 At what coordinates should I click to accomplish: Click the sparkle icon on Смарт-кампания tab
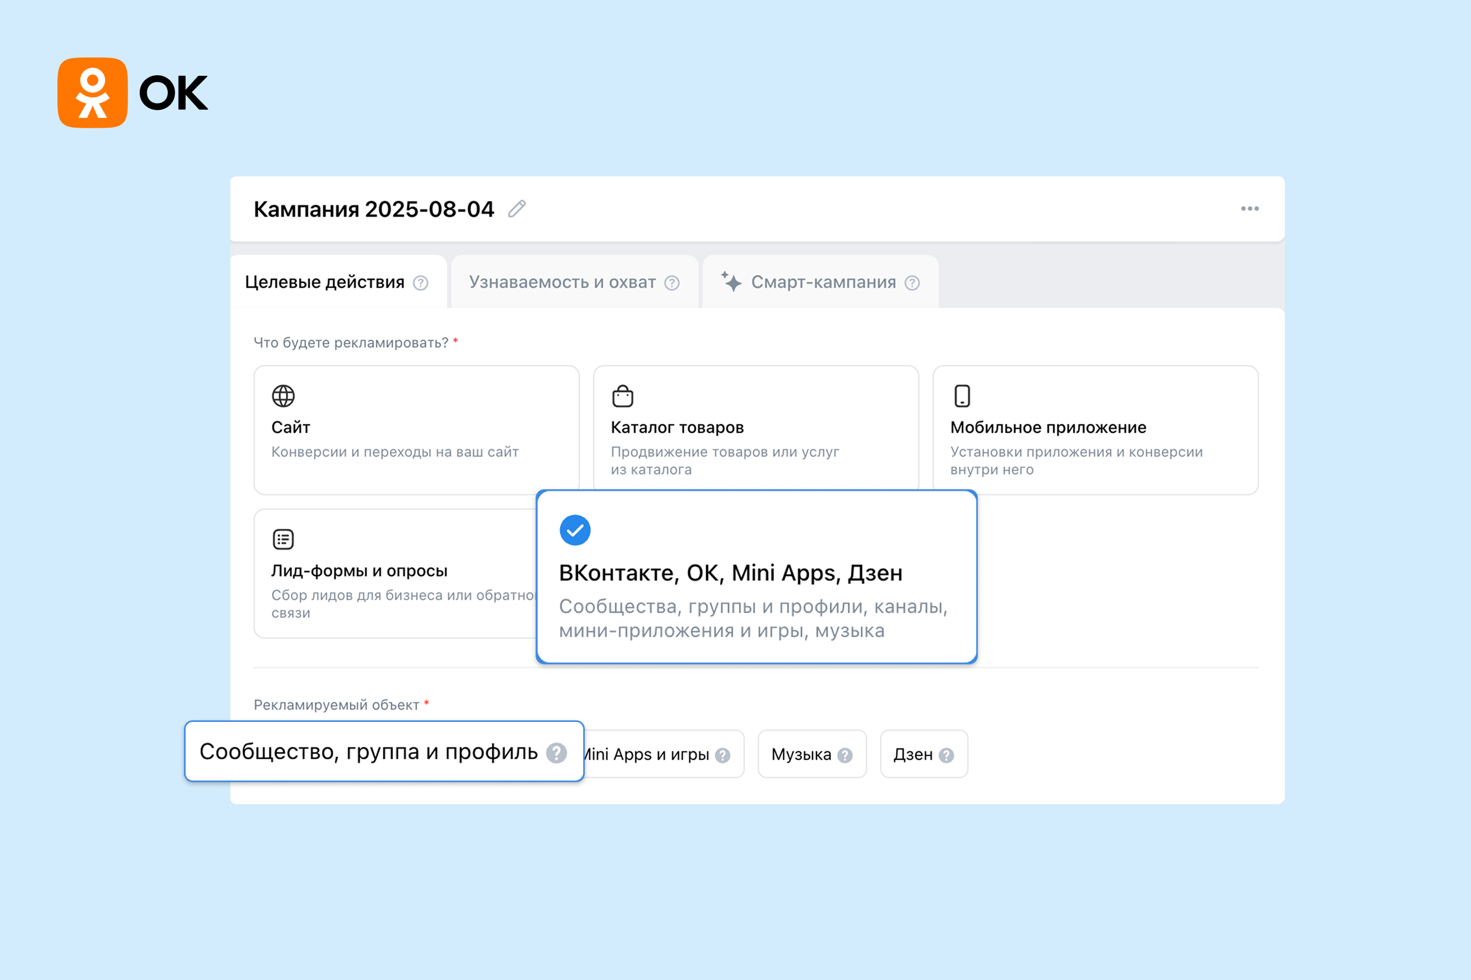coord(731,281)
